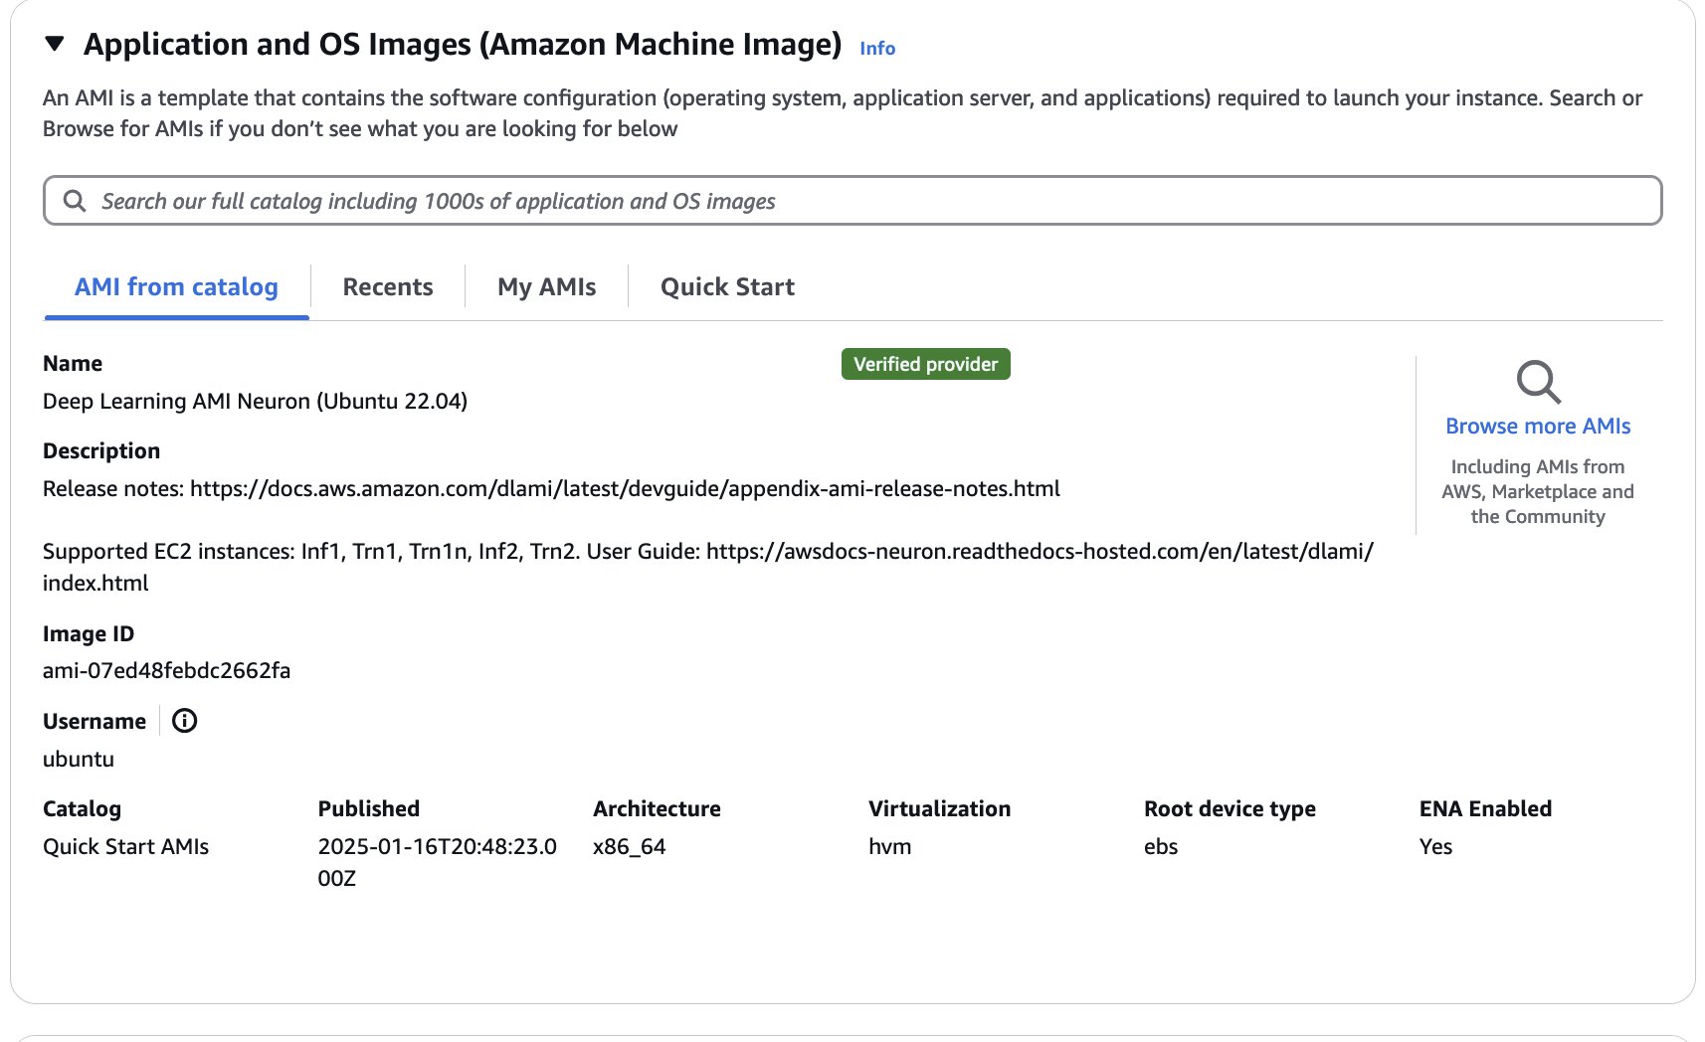1705x1042 pixels.
Task: Switch to the AMI from catalog tab
Action: (x=176, y=287)
